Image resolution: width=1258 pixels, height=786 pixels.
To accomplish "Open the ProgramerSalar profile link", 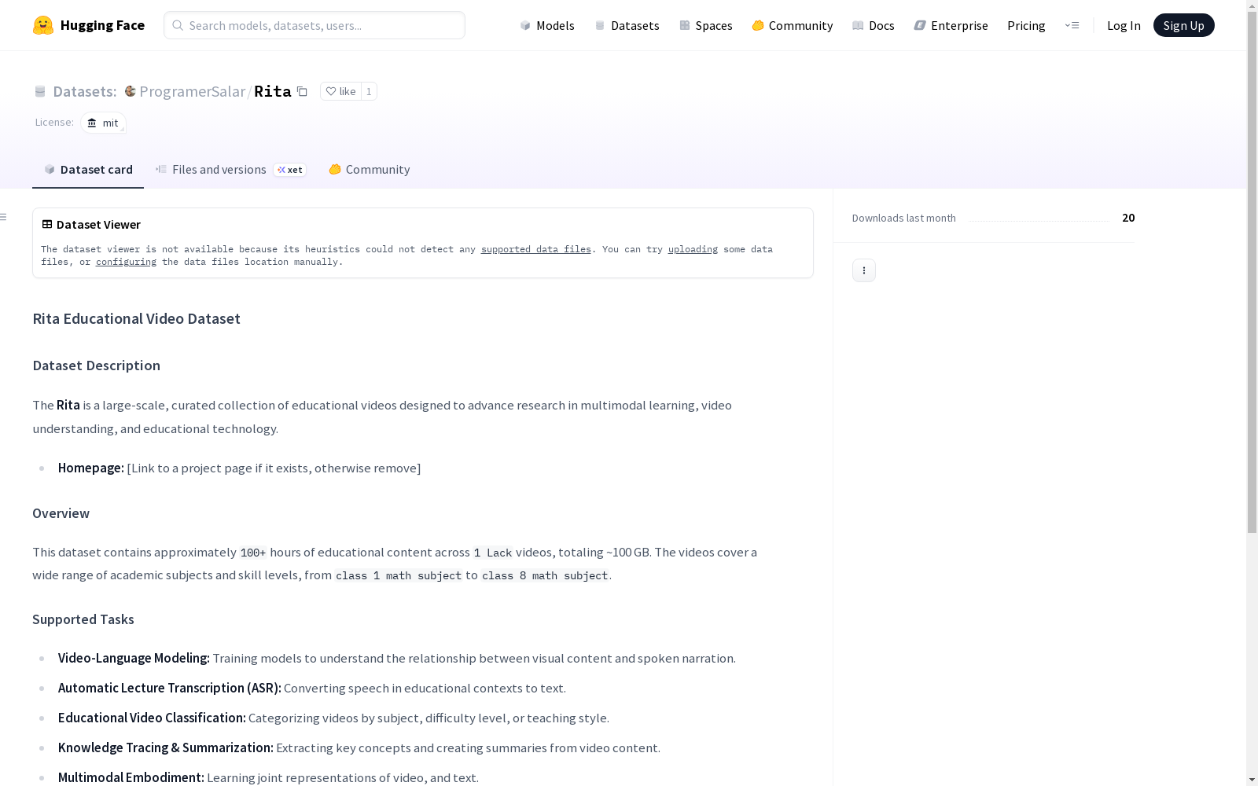I will click(193, 91).
